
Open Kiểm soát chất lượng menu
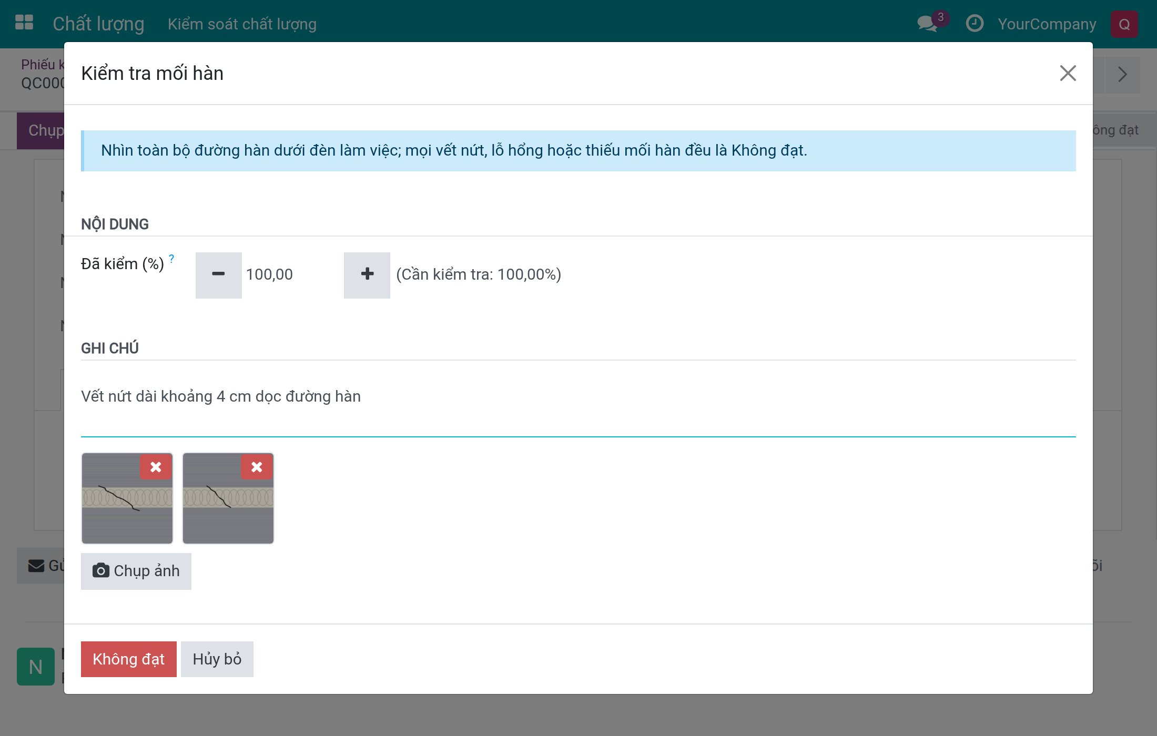click(x=242, y=24)
